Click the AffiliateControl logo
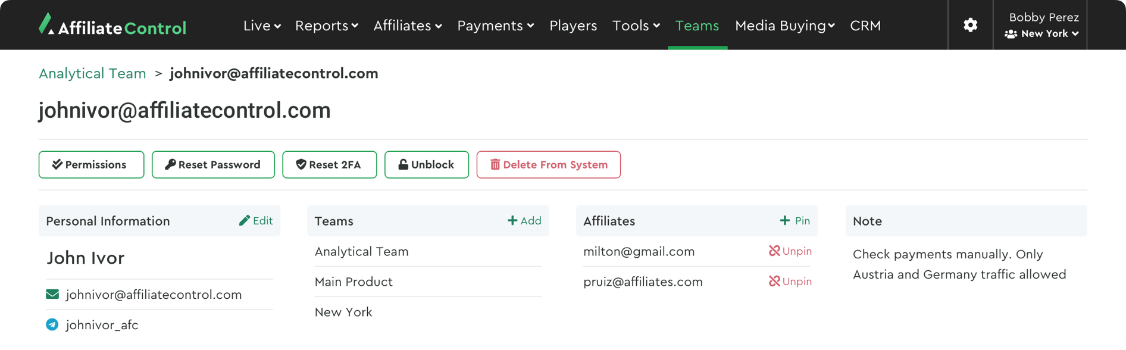This screenshot has width=1126, height=350. tap(112, 26)
